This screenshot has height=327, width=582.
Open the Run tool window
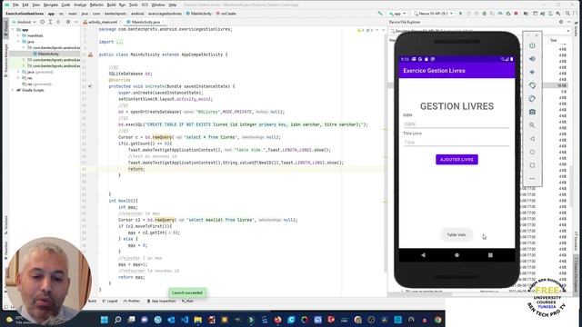tap(188, 301)
